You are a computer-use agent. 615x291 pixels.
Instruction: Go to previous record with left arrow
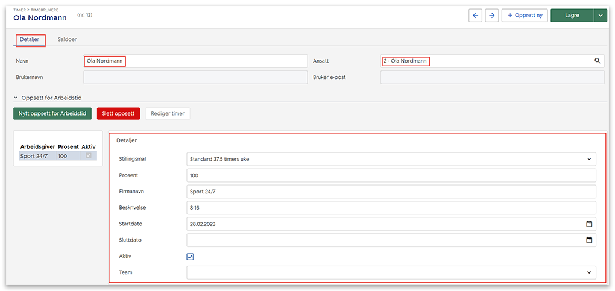(476, 16)
